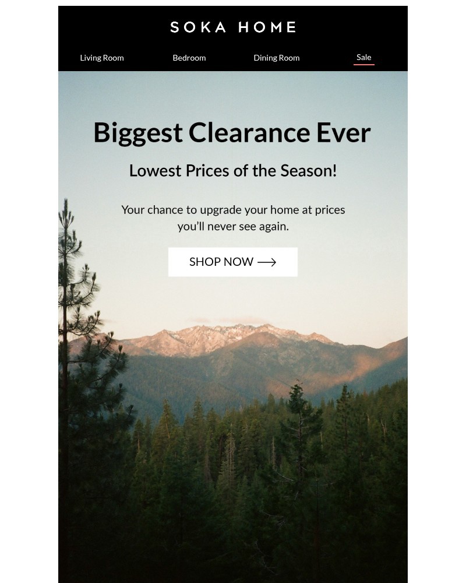Click the SOKA HOME logo
This screenshot has width=466, height=583.
click(233, 27)
